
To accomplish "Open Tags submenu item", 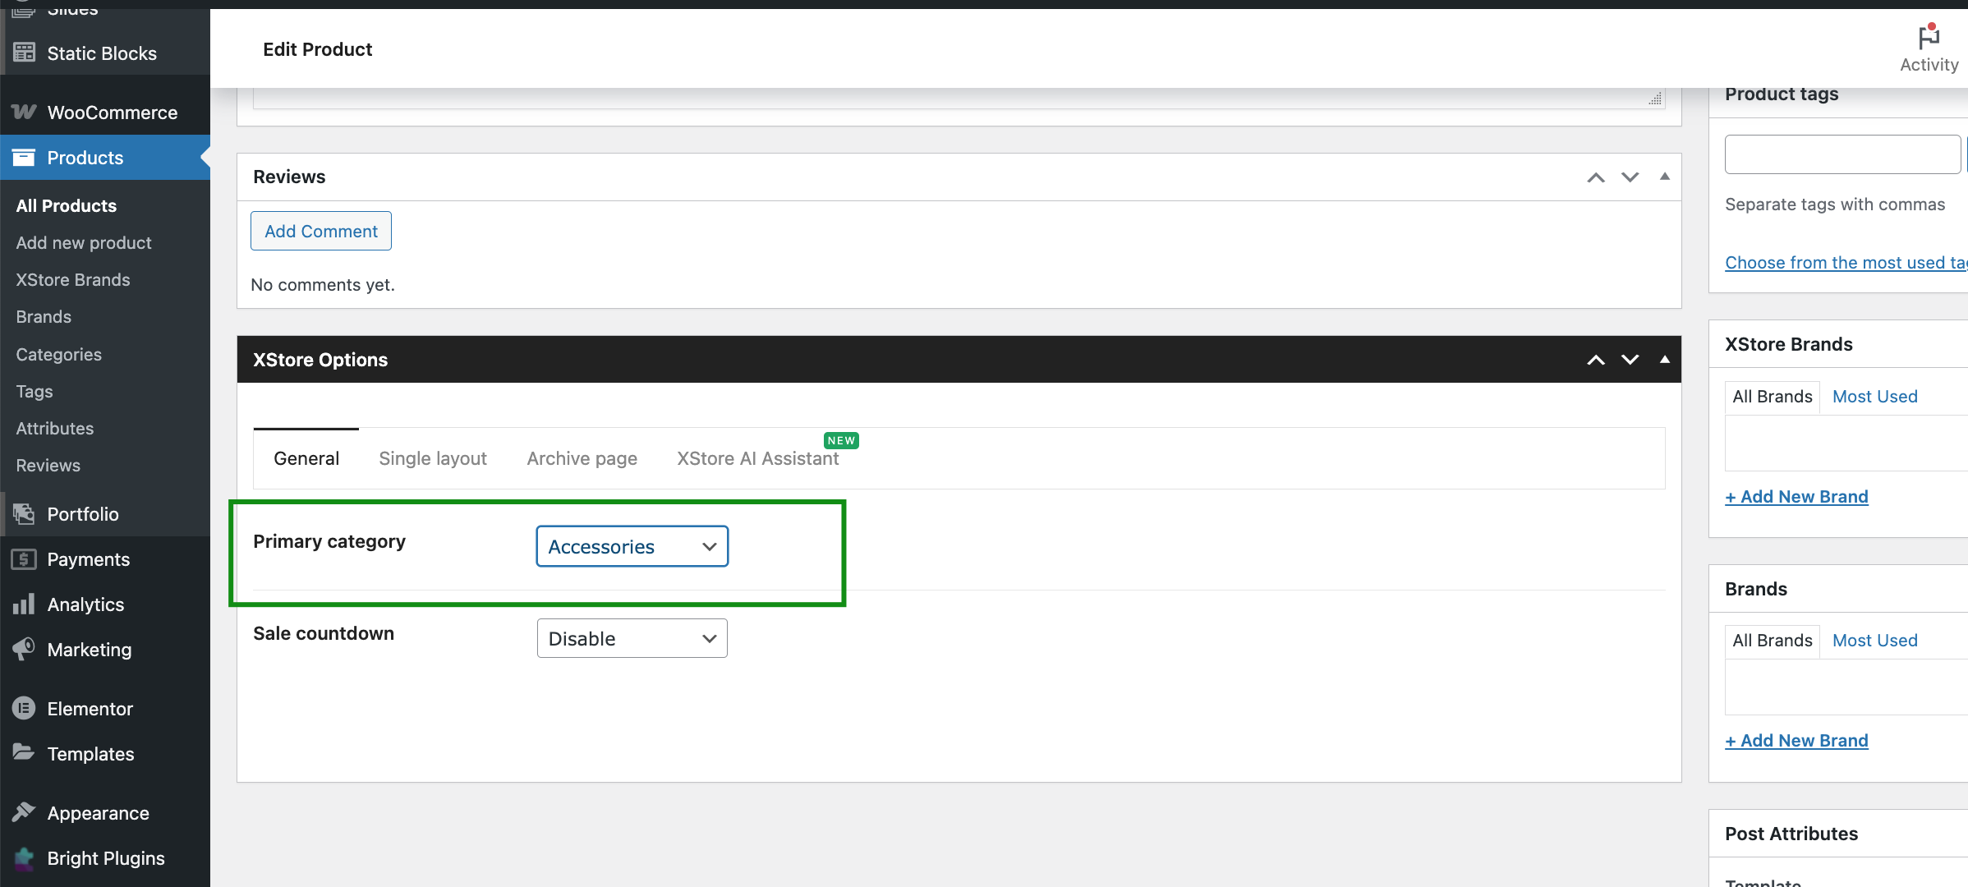I will tap(34, 391).
